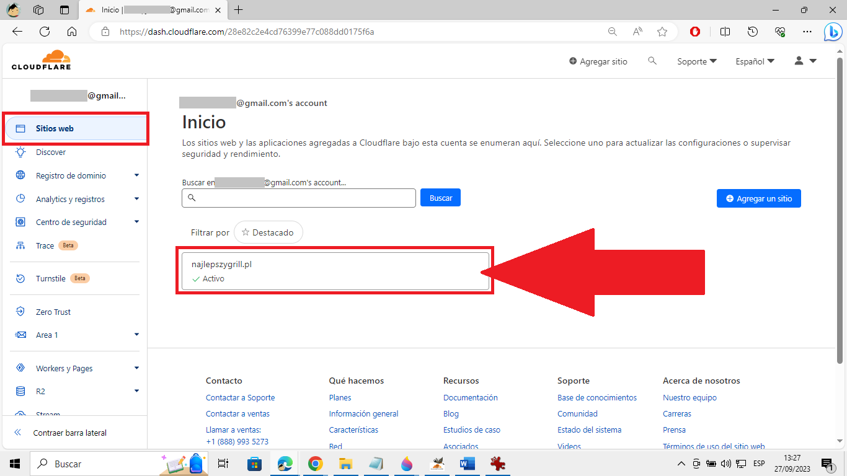Open the Español language dropdown
The image size is (847, 476).
[755, 61]
